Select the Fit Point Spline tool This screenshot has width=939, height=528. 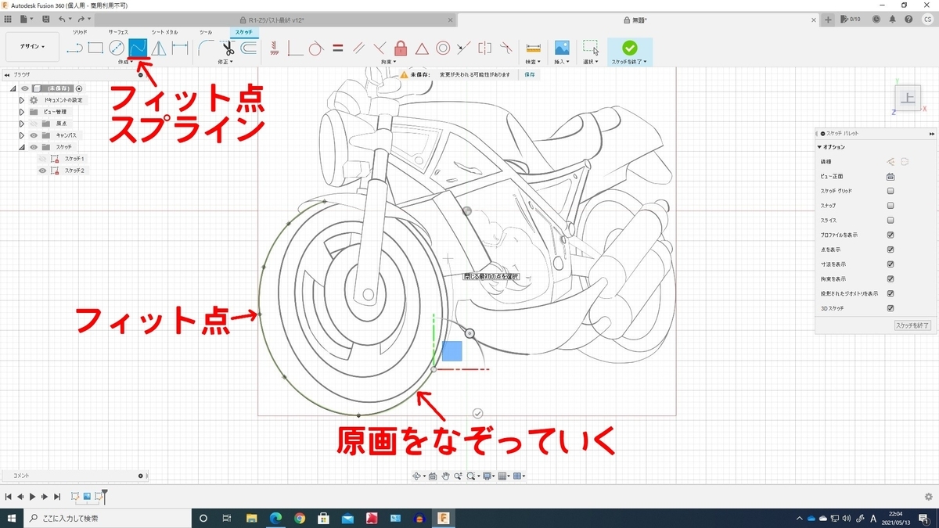[138, 48]
